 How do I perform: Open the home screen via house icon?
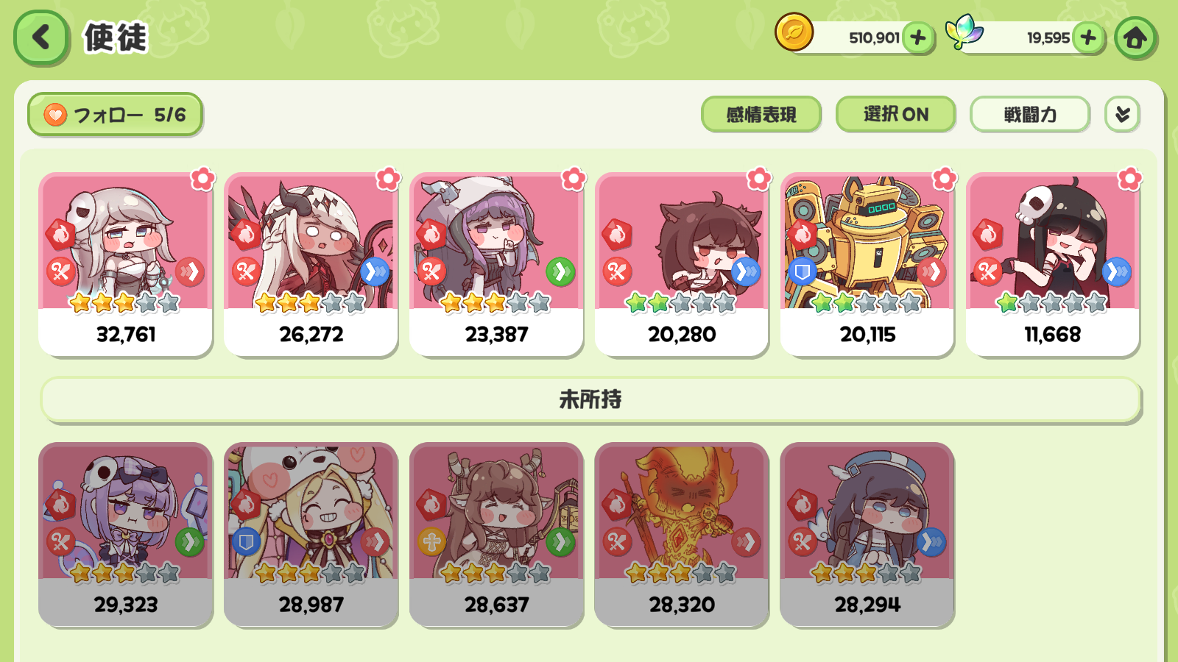click(x=1135, y=38)
